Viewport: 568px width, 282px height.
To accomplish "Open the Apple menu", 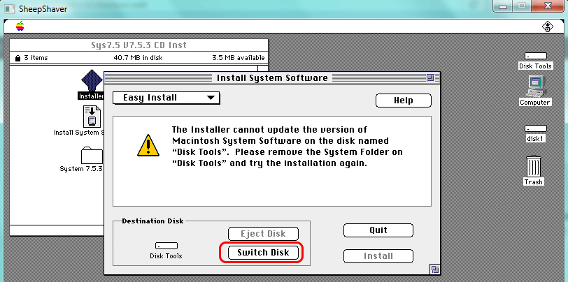I will 20,26.
